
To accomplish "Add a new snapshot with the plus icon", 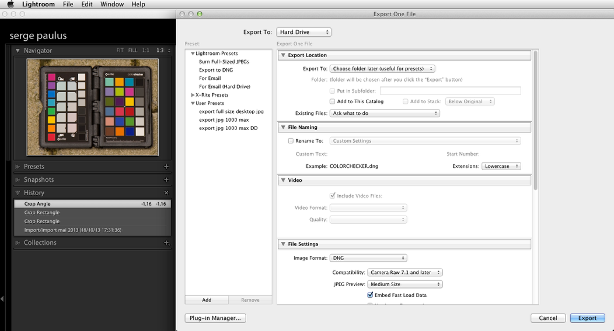I will 166,179.
